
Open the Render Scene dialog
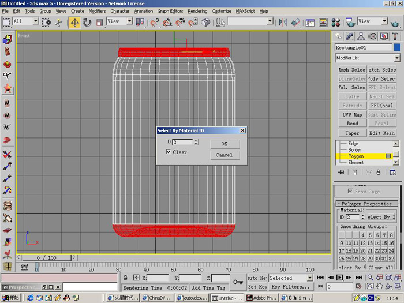tap(350, 23)
